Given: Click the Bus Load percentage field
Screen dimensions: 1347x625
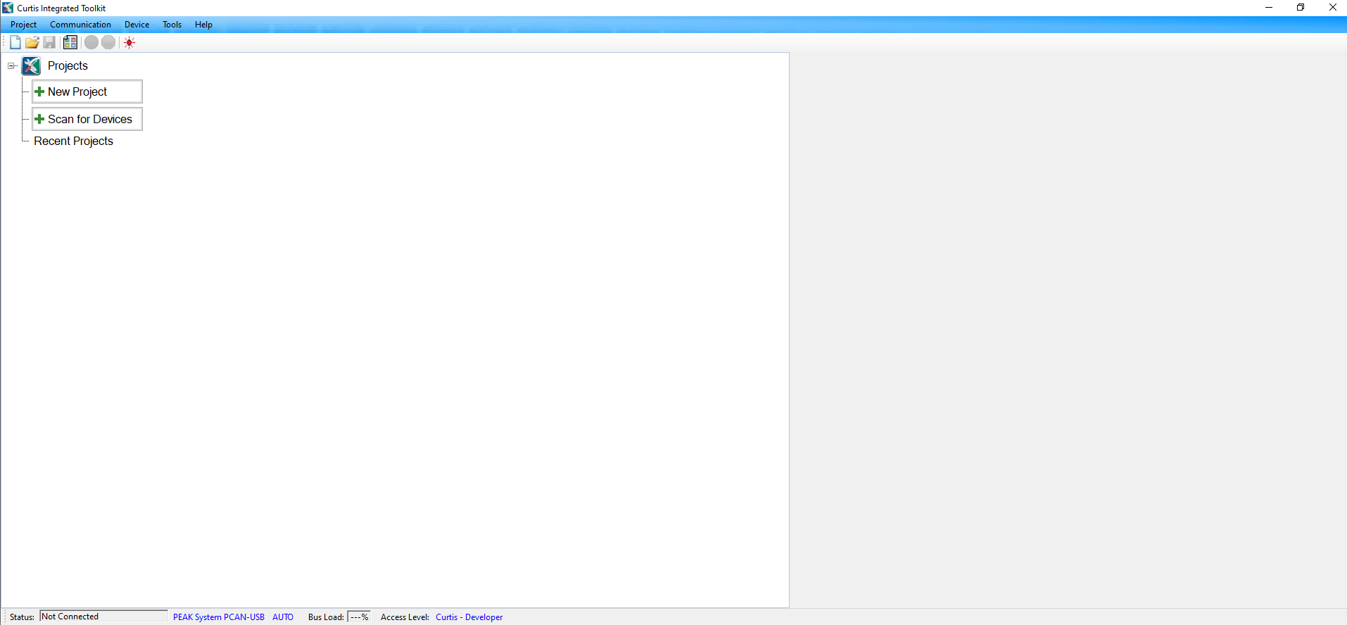Looking at the screenshot, I should 359,617.
